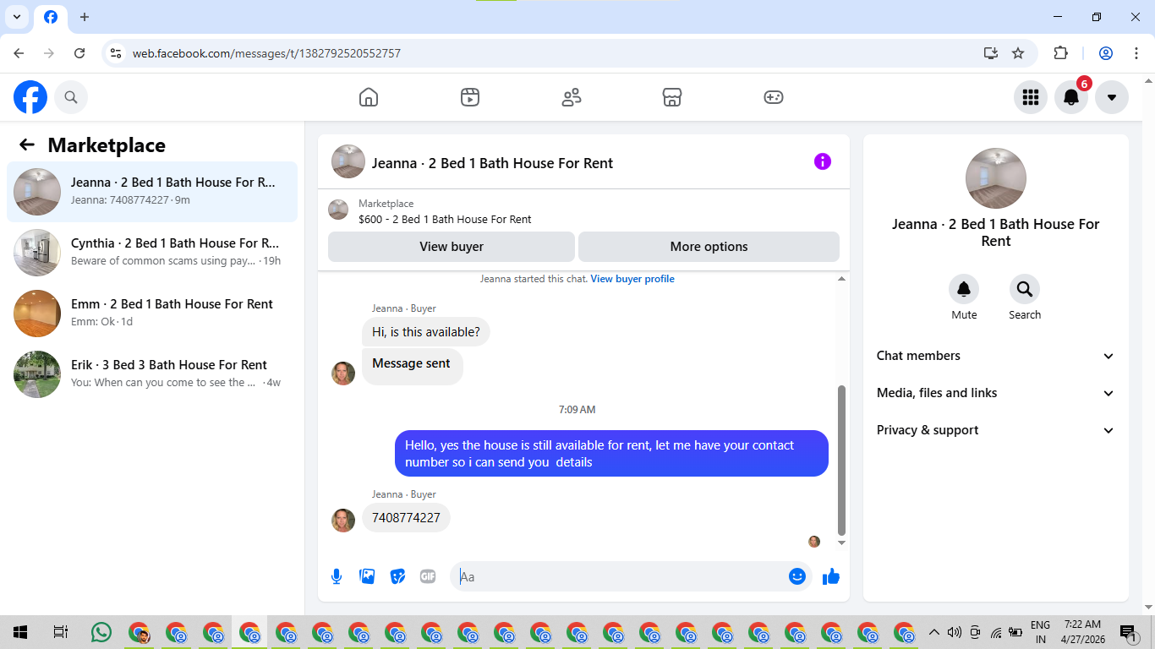Image resolution: width=1155 pixels, height=649 pixels.
Task: Attach a photo with the image icon
Action: pos(367,576)
